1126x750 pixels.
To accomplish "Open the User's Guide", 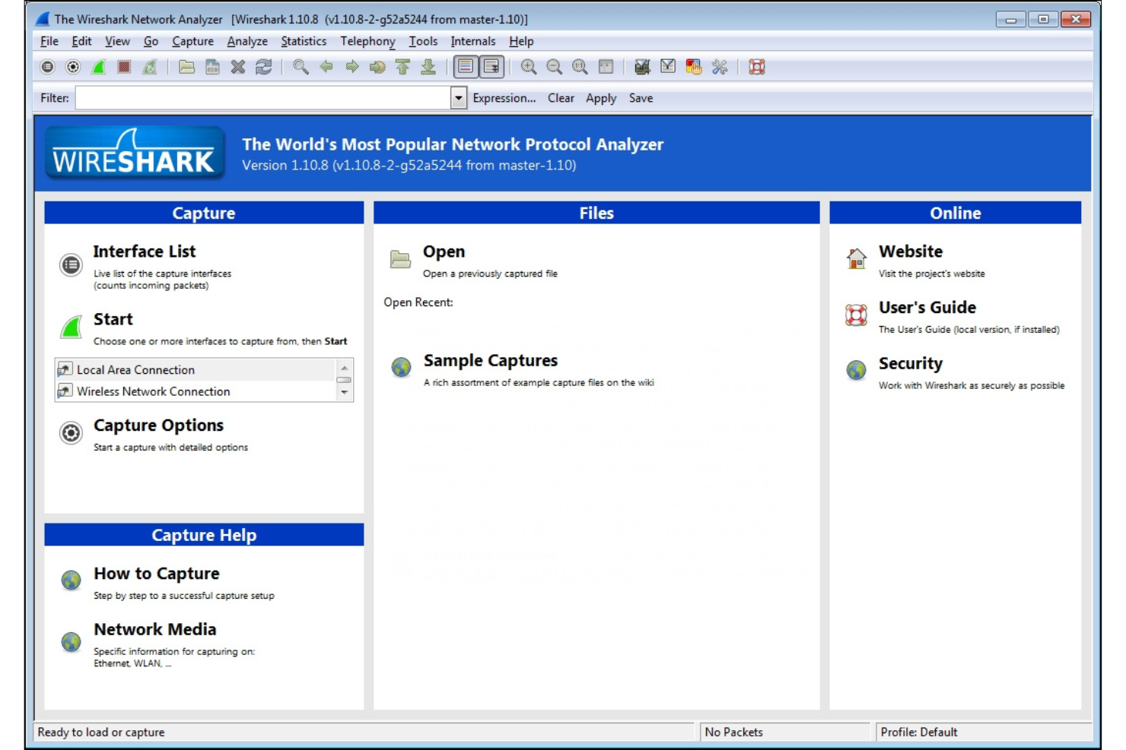I will tap(927, 308).
